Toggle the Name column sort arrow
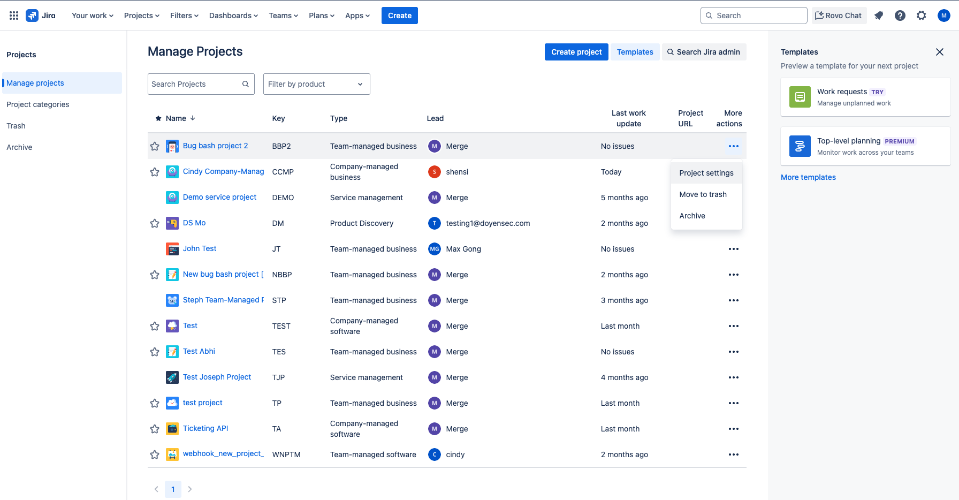Viewport: 959px width, 500px height. pos(192,118)
